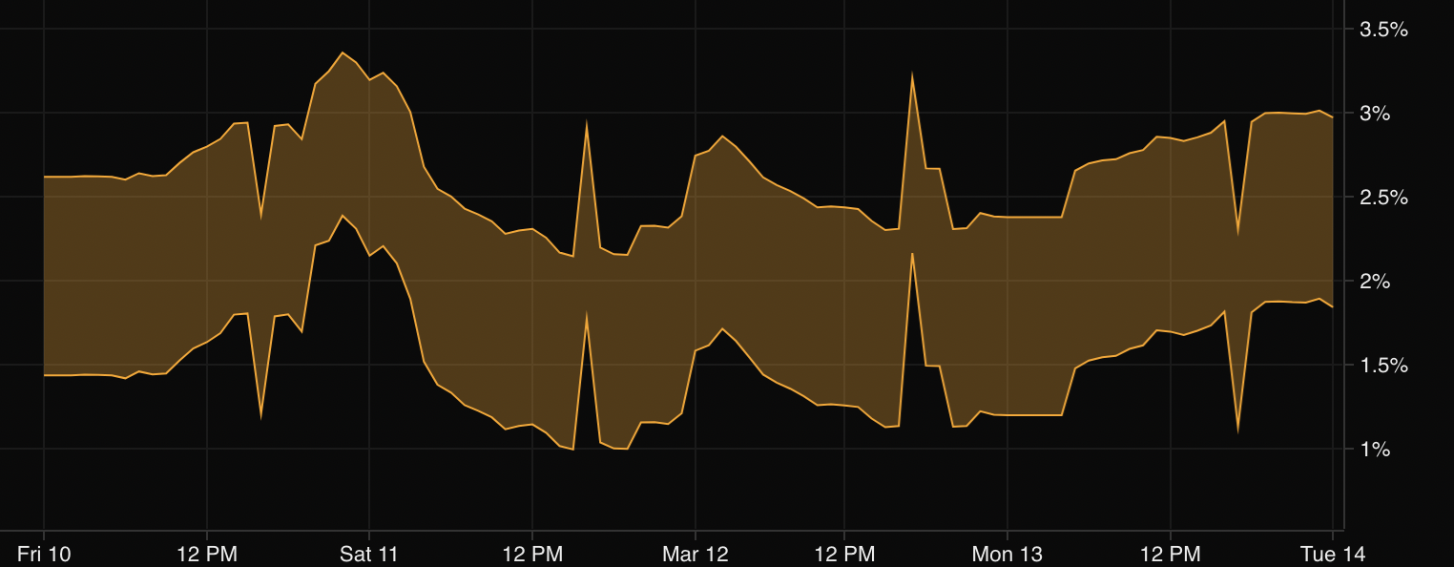Screen dimensions: 1454x567
Task: Click the '3.5%' y-axis label
Action: click(1383, 30)
